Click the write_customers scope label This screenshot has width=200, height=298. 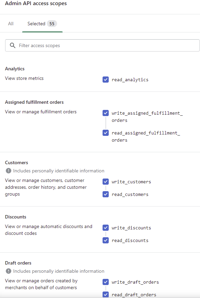(131, 182)
